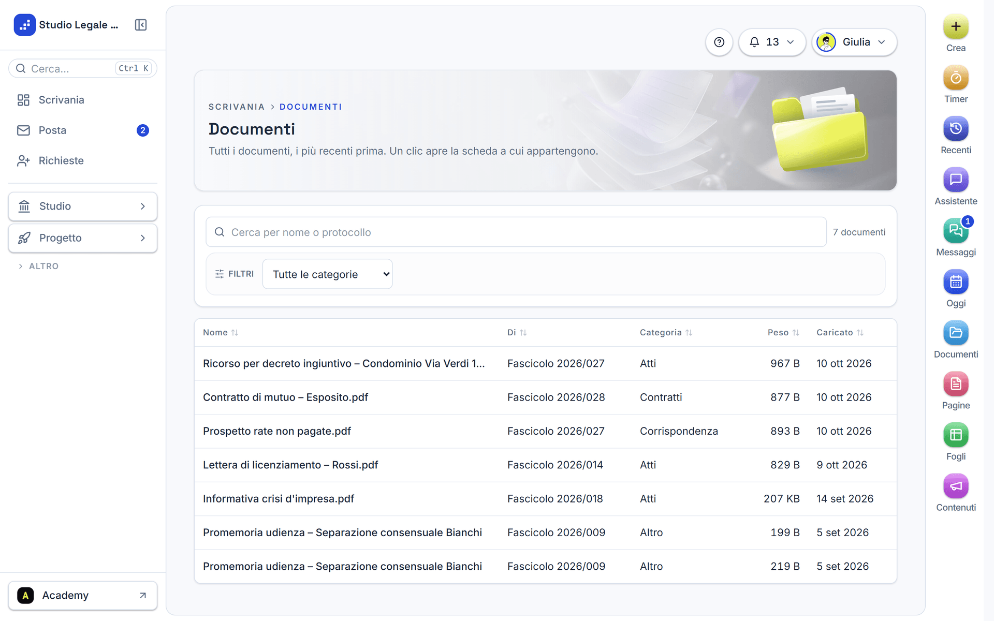
Task: Click the Studio Legale logo icon
Action: [25, 25]
